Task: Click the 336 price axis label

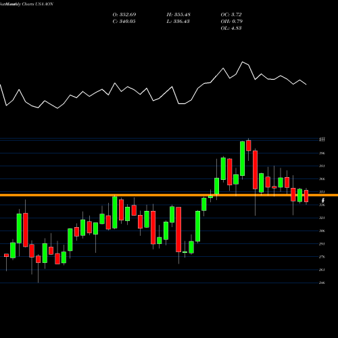Action: pyautogui.click(x=322, y=205)
